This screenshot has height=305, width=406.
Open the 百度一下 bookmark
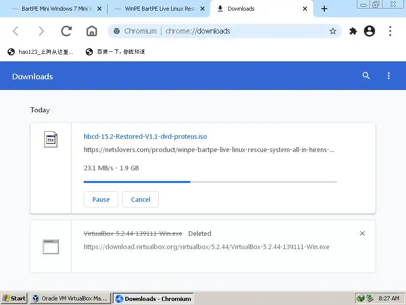click(x=115, y=52)
